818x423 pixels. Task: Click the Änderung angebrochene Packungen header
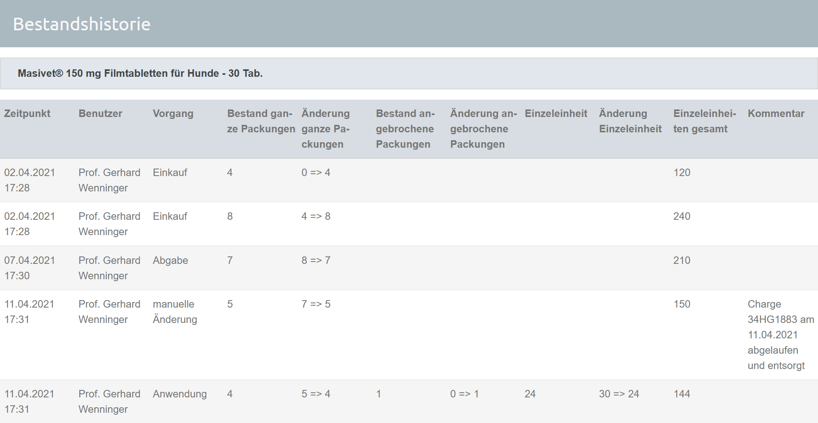click(x=484, y=129)
